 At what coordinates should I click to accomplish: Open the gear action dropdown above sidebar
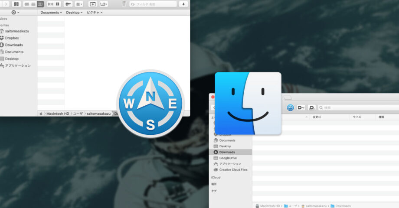pyautogui.click(x=15, y=13)
